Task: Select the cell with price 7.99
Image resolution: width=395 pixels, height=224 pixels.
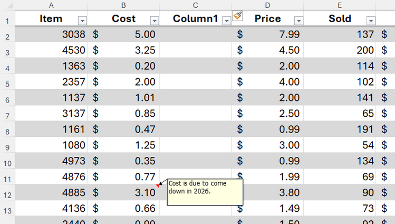Action: [267, 35]
